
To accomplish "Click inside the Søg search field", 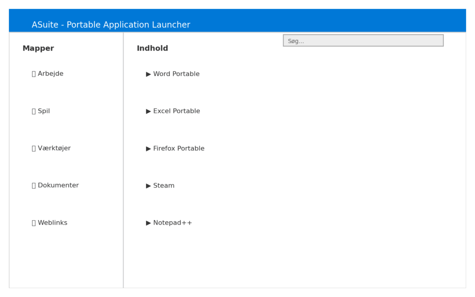I will click(363, 40).
